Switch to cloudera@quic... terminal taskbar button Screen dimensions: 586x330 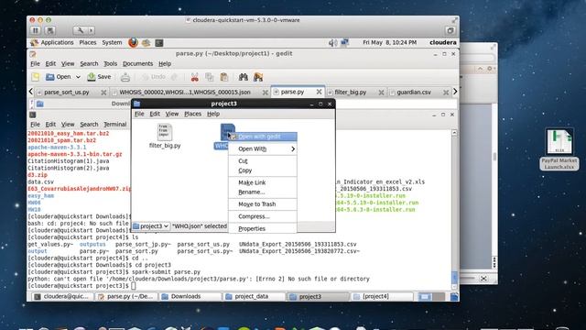tap(62, 297)
